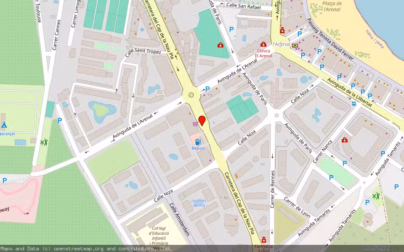
Task: Click house number 136 label
Action: click(224, 198)
